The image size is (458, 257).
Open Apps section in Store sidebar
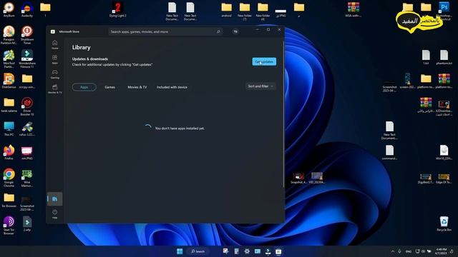(54, 59)
